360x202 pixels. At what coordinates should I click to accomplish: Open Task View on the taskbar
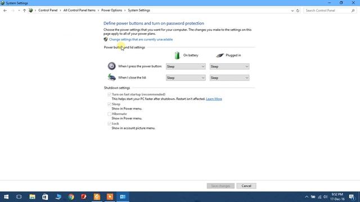[x=19, y=197]
